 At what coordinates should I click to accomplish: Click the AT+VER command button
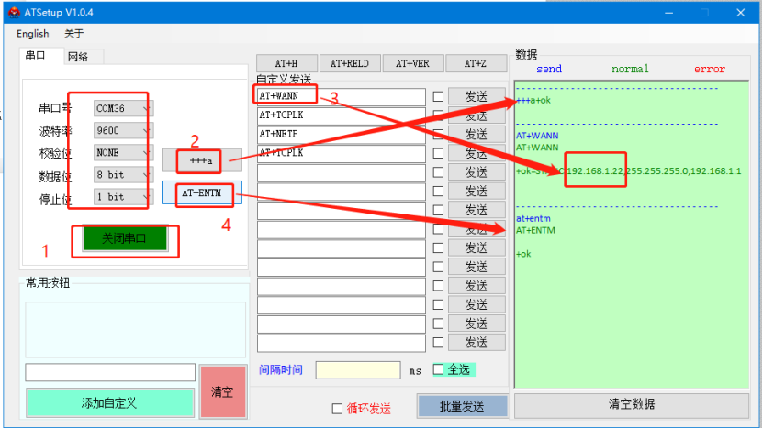pos(412,63)
